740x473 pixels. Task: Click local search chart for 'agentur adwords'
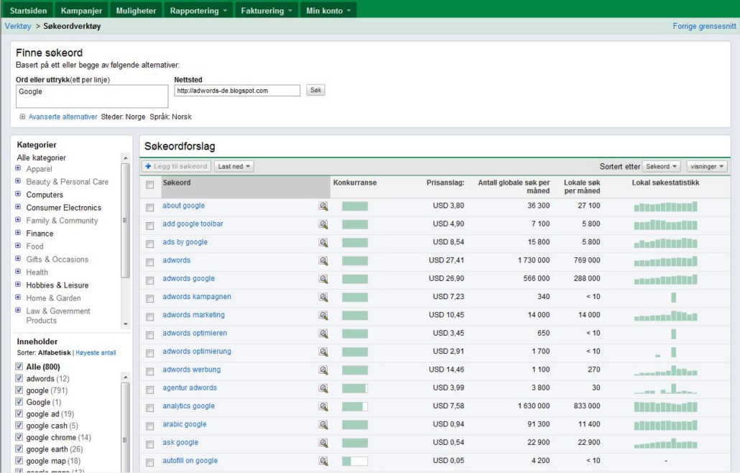[x=665, y=388]
